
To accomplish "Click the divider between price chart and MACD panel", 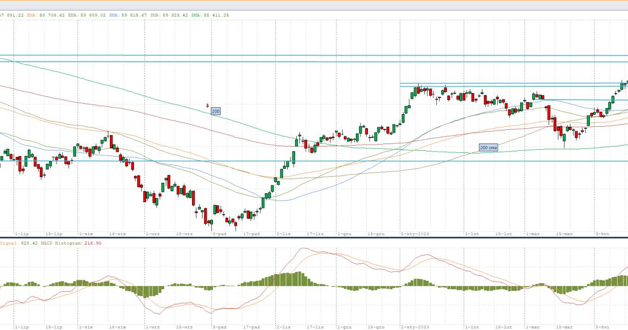I will [314, 238].
